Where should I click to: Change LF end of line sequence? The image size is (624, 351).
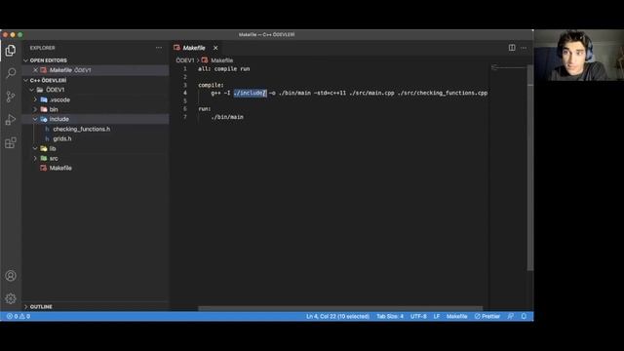(x=437, y=316)
